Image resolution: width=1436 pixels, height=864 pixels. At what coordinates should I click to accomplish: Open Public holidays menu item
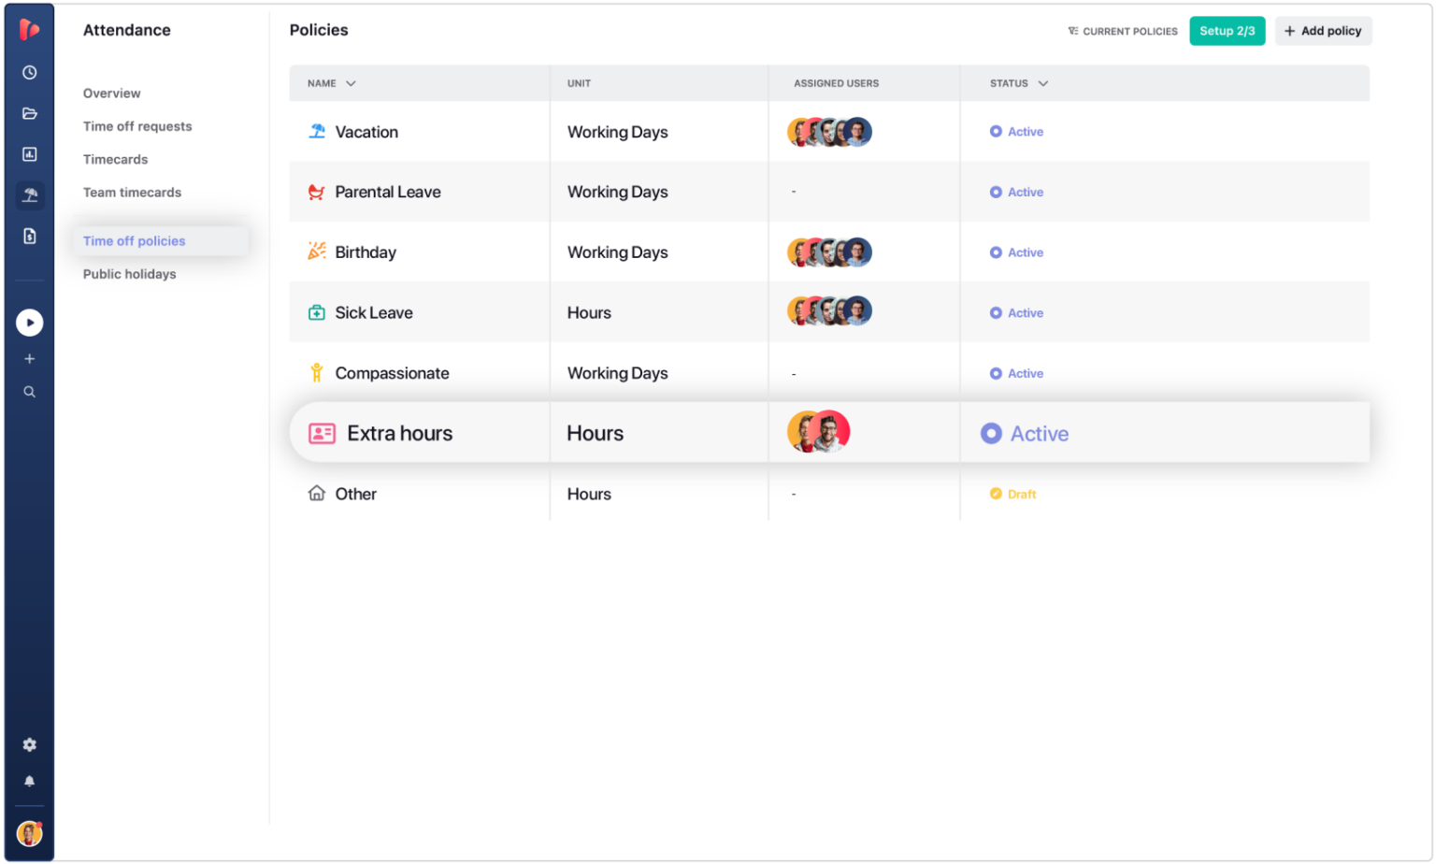tap(129, 274)
